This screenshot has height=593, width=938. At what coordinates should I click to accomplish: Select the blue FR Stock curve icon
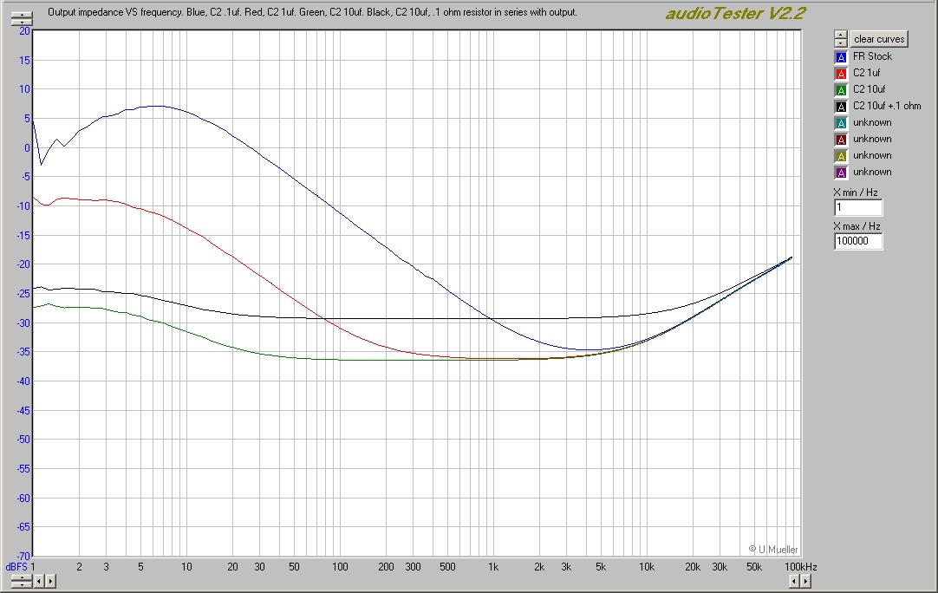pos(839,55)
